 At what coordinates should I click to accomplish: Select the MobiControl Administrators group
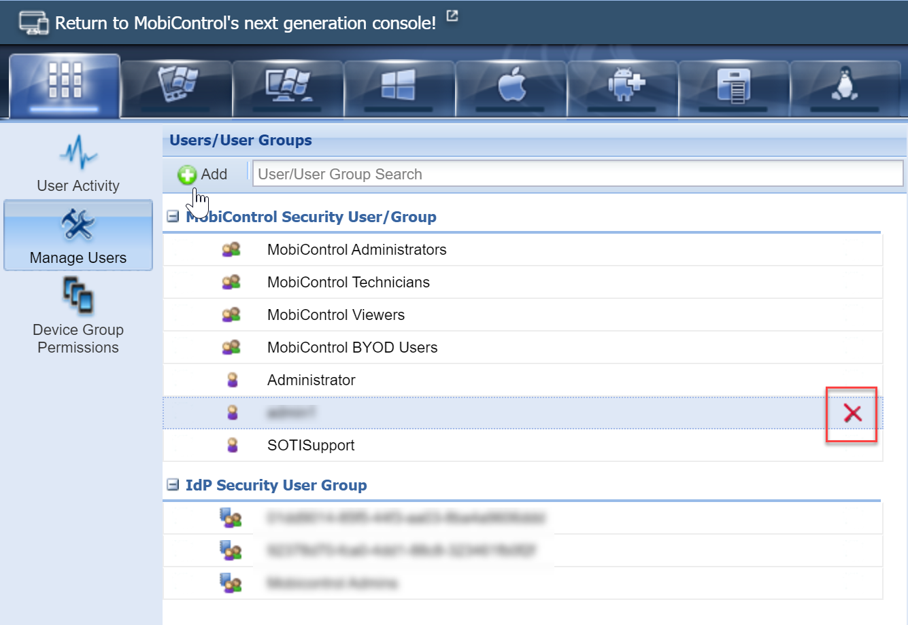click(x=356, y=250)
